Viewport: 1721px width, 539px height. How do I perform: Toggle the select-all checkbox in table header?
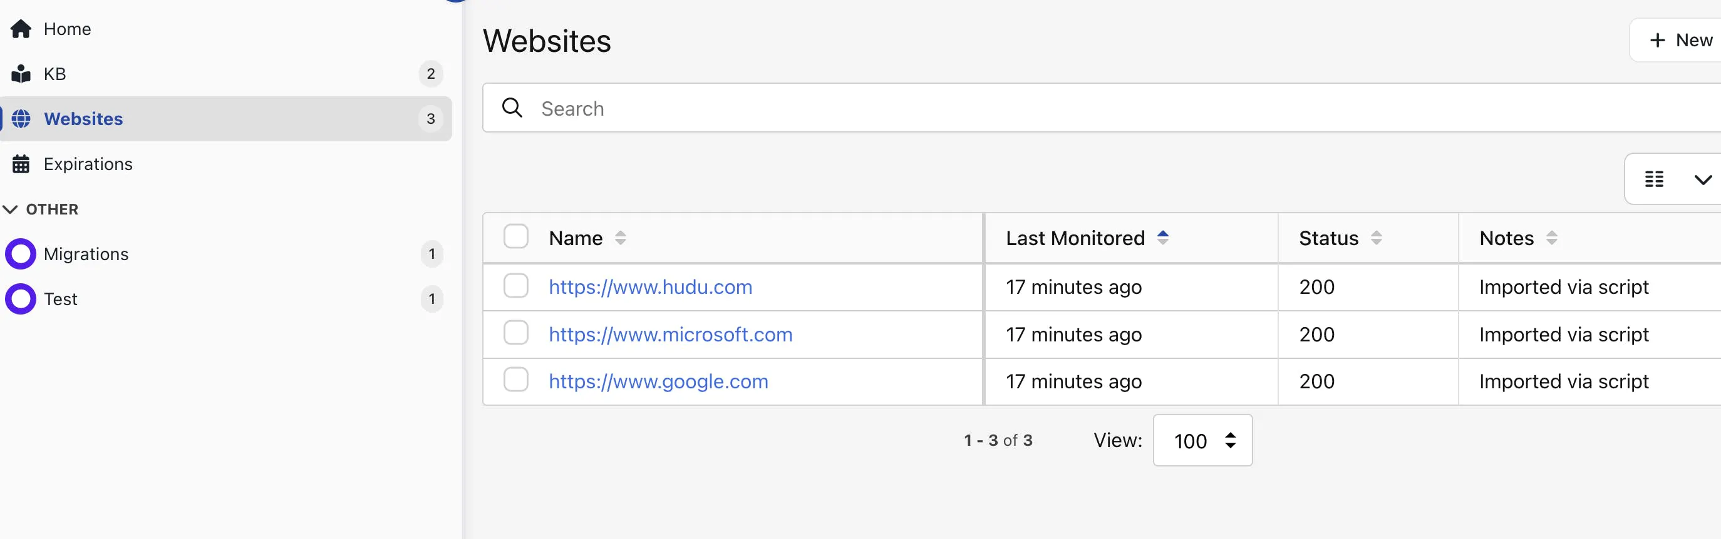tap(516, 237)
